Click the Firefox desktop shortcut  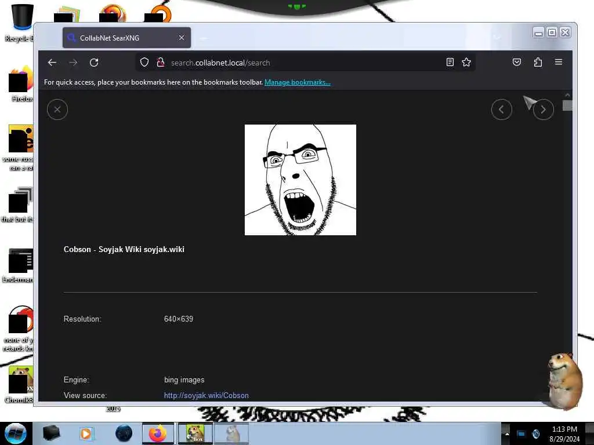click(21, 84)
